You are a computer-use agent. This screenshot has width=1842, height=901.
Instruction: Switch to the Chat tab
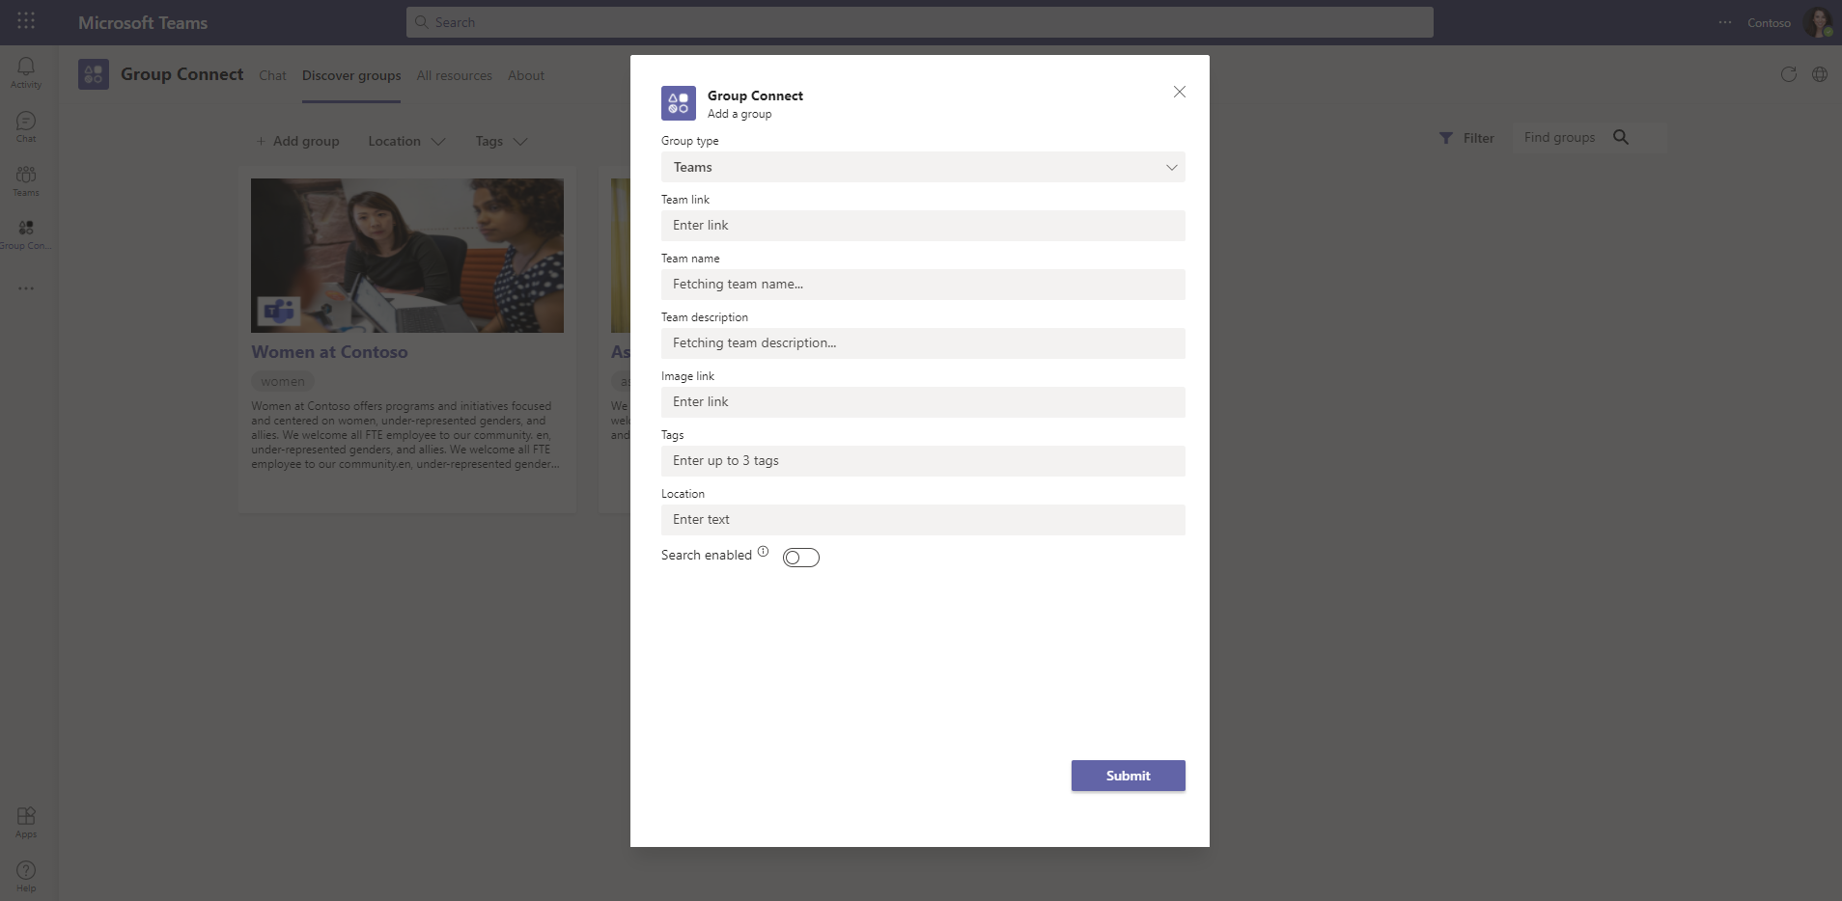point(272,75)
